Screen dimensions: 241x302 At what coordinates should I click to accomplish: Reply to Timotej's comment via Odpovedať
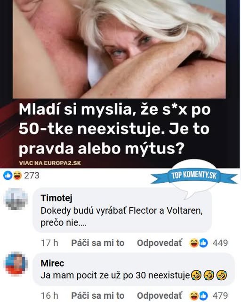159,243
